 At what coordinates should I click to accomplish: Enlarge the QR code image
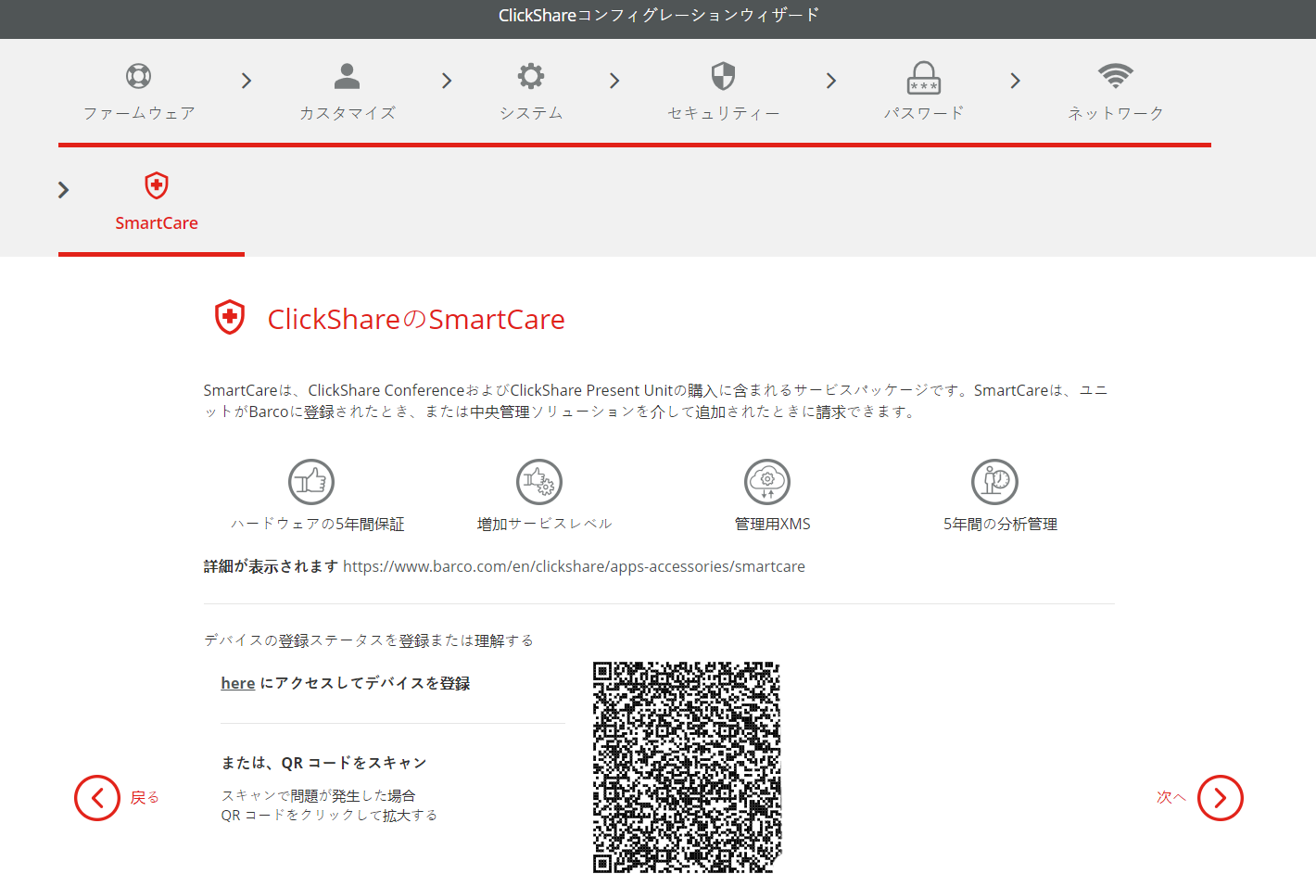pyautogui.click(x=687, y=767)
